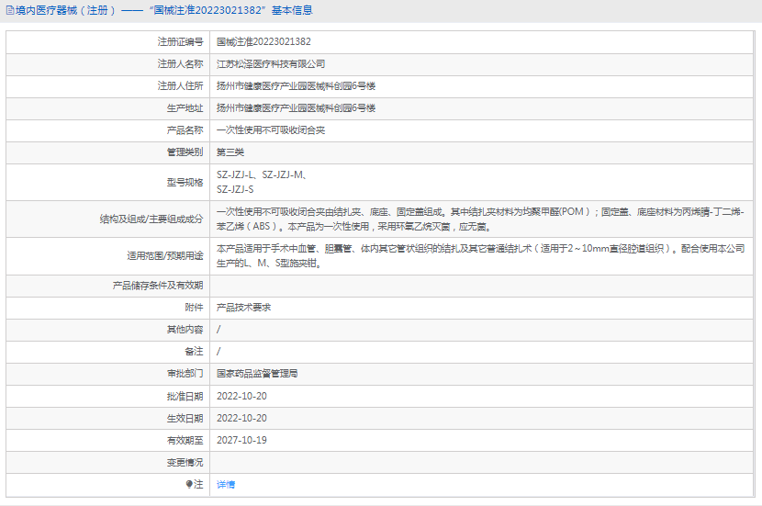Click the document icon before the page title
The width and height of the screenshot is (762, 506).
(10, 10)
